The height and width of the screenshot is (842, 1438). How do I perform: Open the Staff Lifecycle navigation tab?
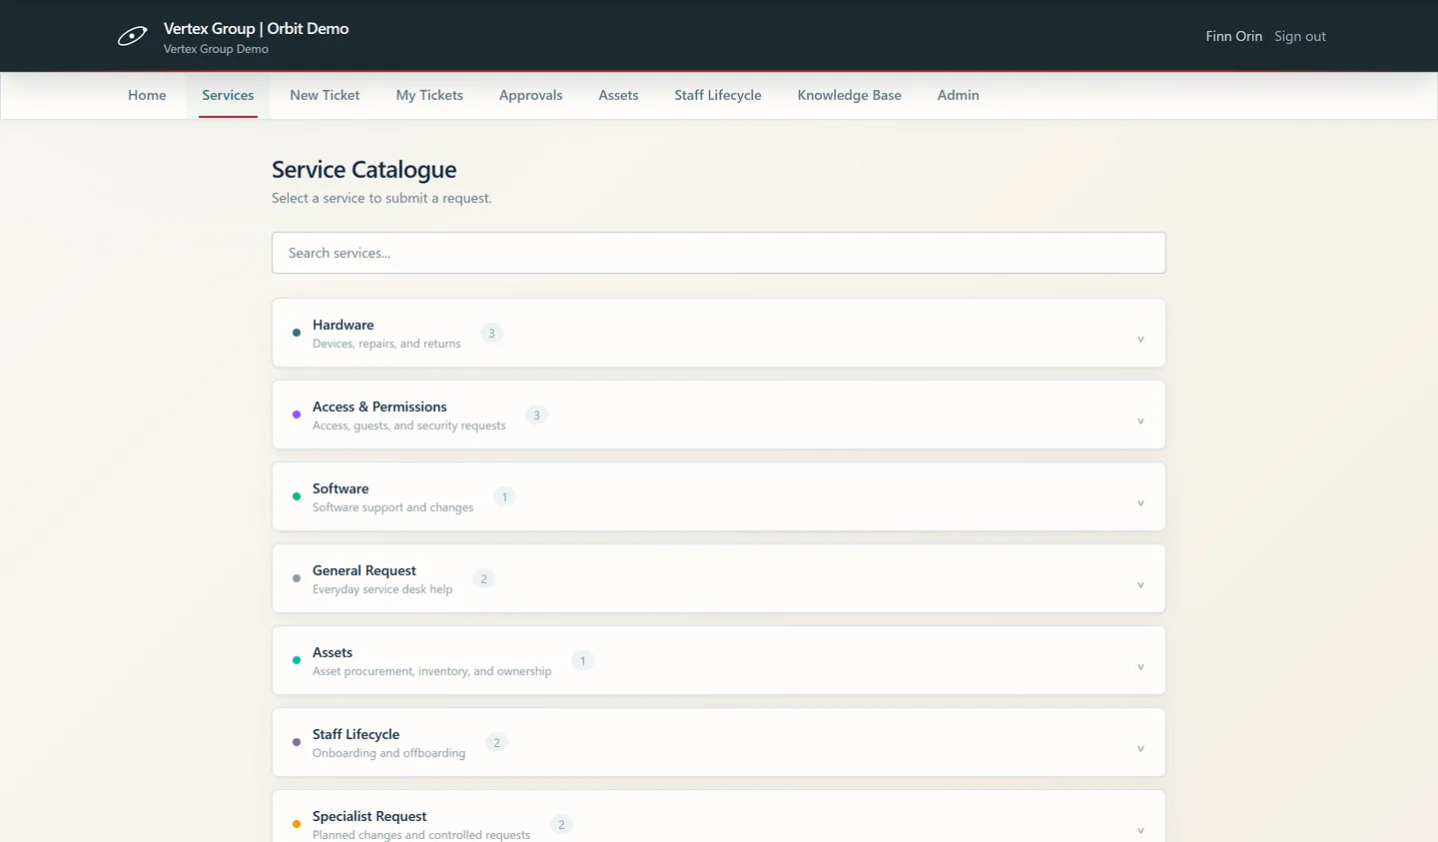click(717, 95)
